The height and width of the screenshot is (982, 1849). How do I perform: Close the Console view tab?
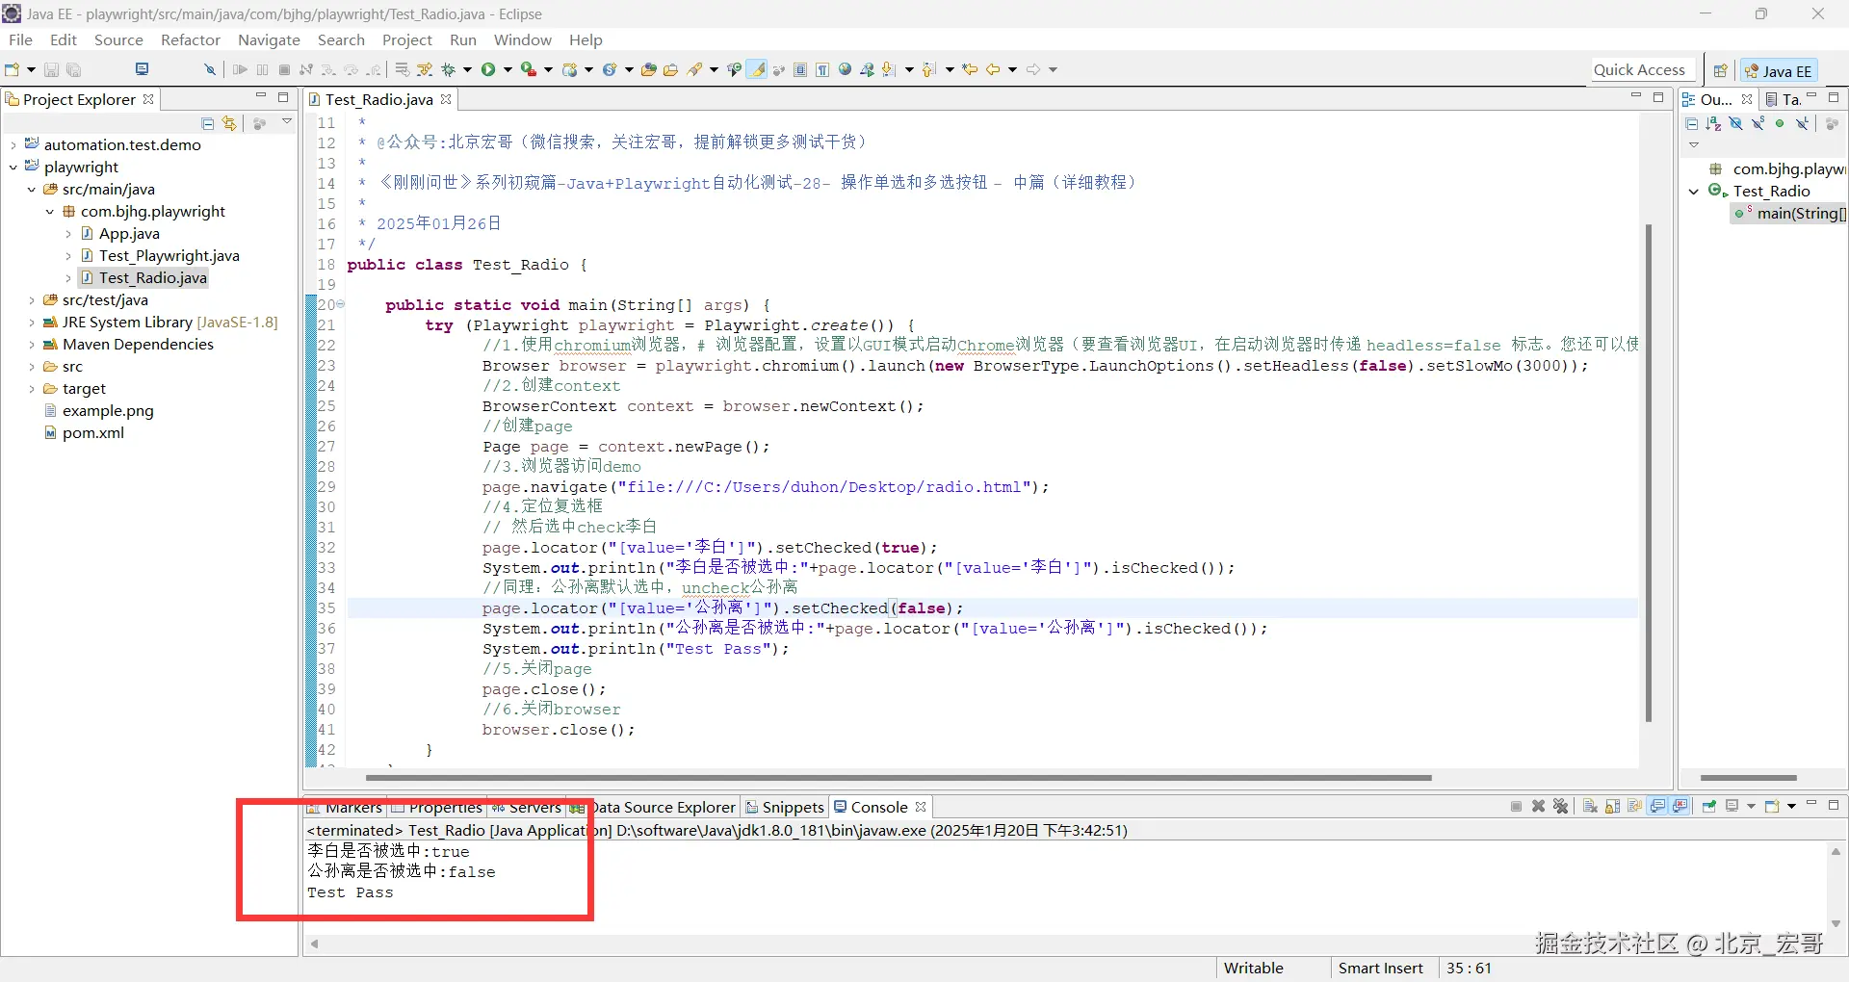point(921,807)
